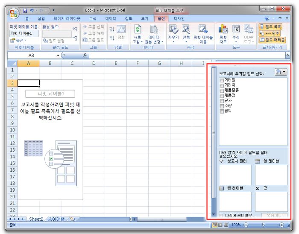Screen dimensions: 299x234
Task: Go to the last sheet navigation arrow
Action: pos(23,219)
